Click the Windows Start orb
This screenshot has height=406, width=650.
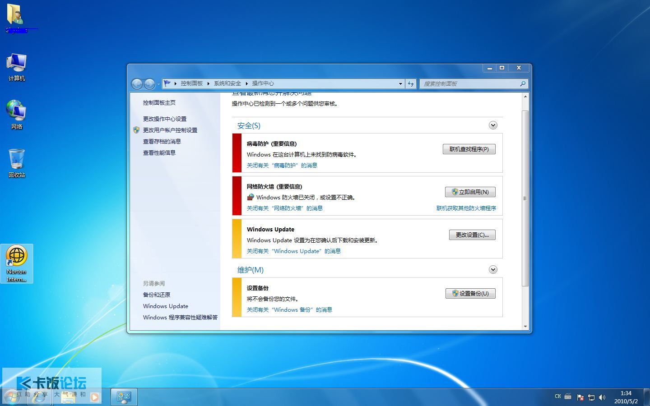[12, 397]
